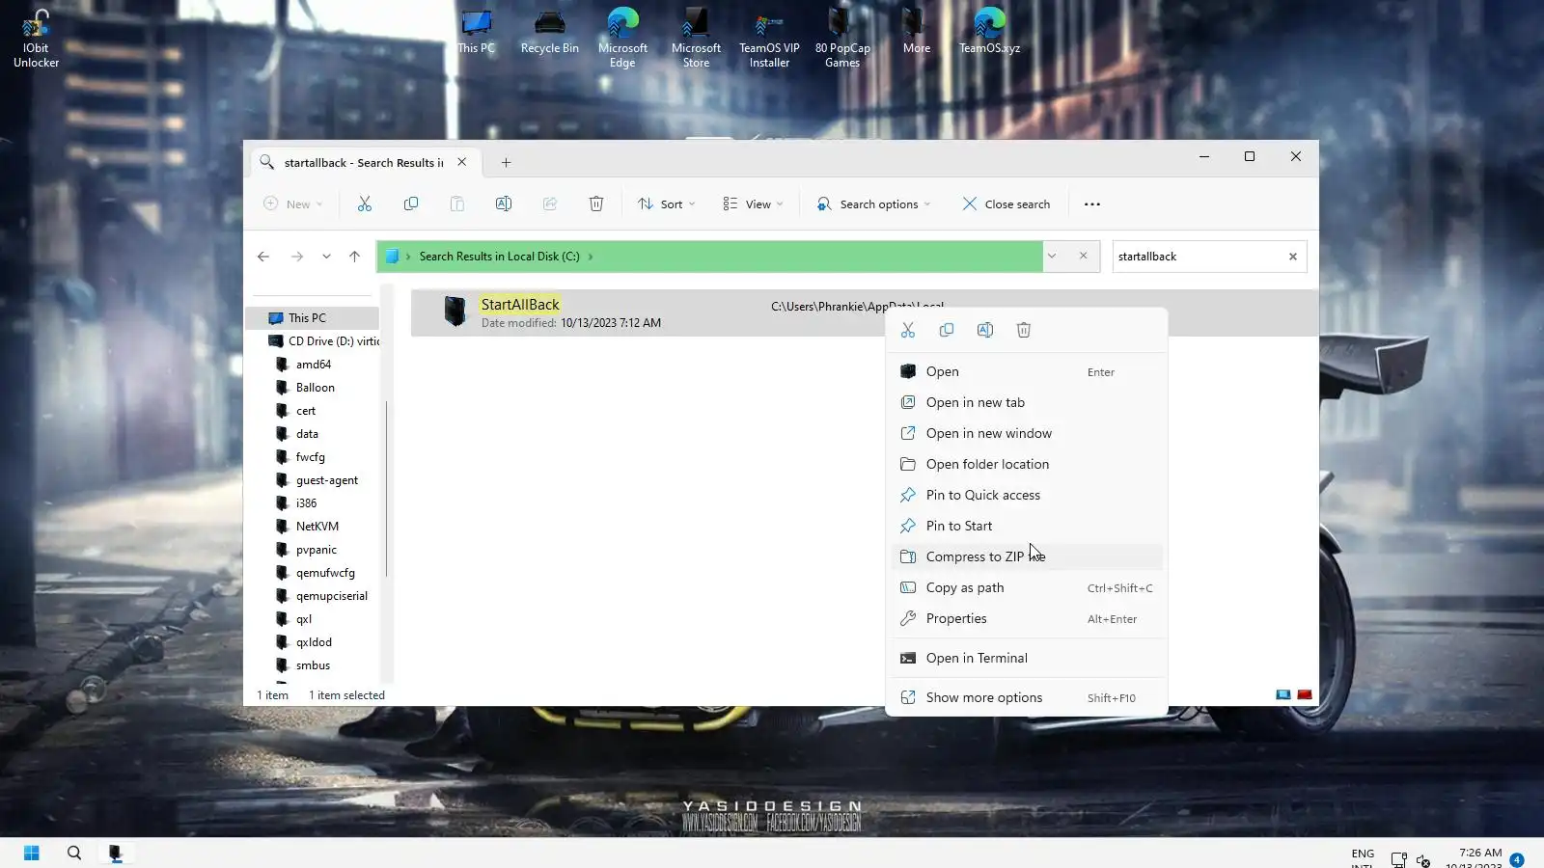Choose Pin to Quick access
This screenshot has width=1544, height=868.
click(x=1026, y=495)
